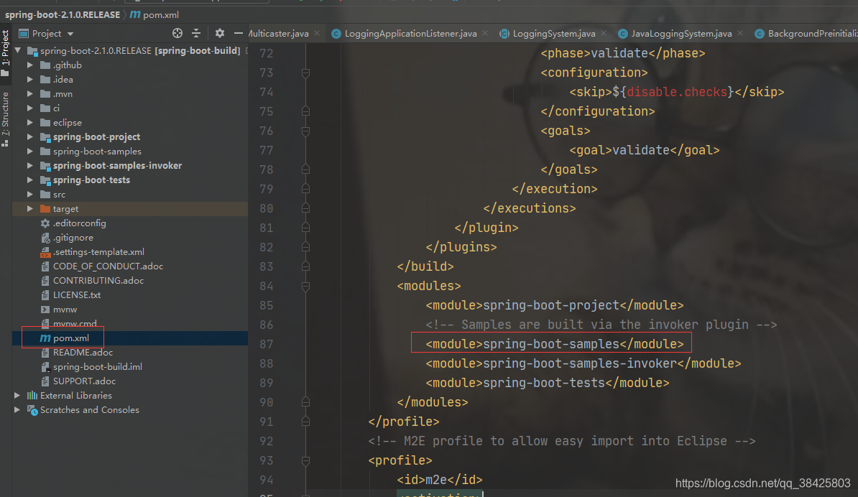
Task: Close the LoggingApplicationListener.java tab
Action: (485, 33)
